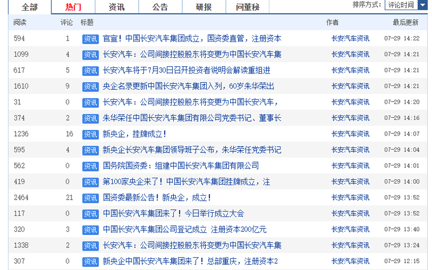Open post 中国长安汽车集团公司登记成立 注册资本200亿元

coord(185,230)
